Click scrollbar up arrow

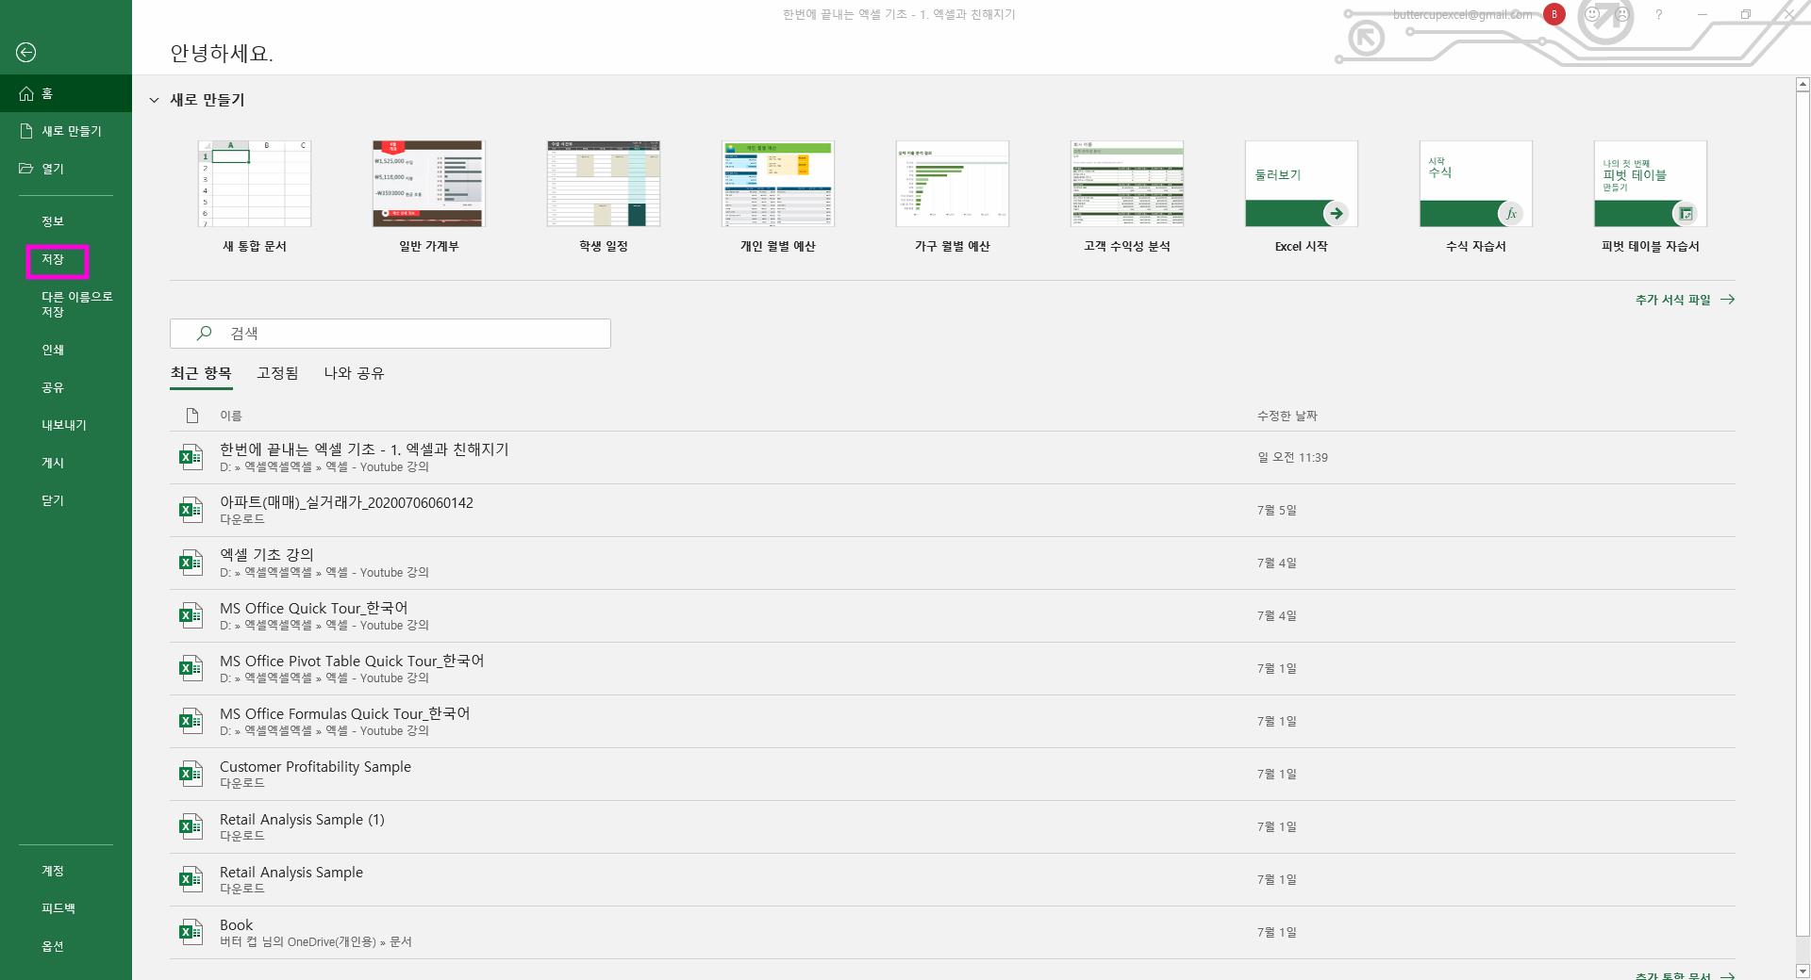1803,85
